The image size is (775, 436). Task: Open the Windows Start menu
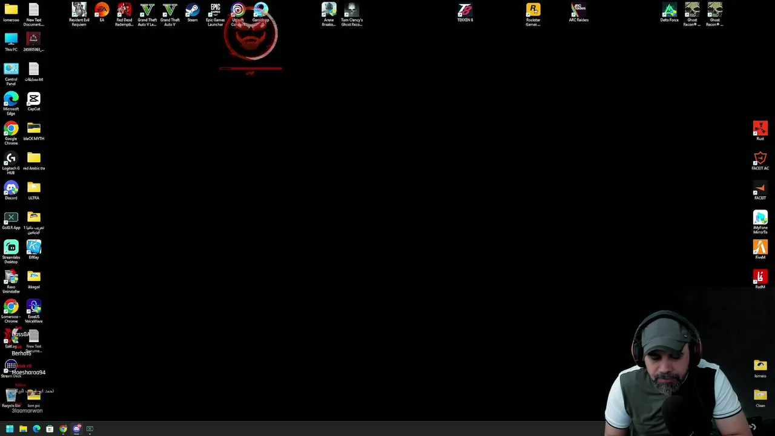point(10,429)
